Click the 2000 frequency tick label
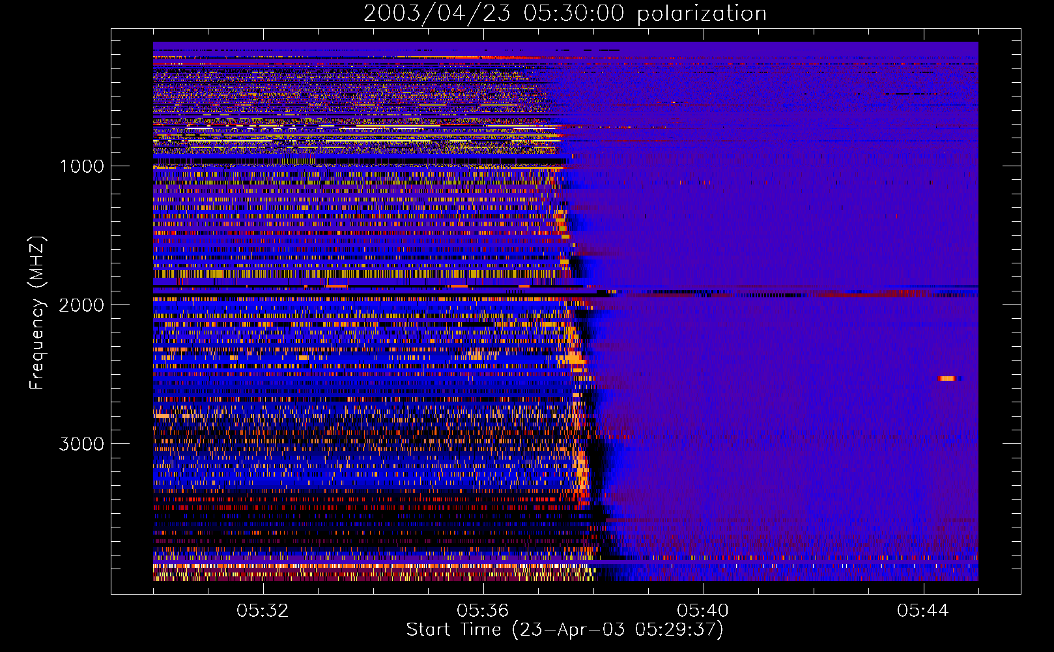This screenshot has height=652, width=1054. tap(82, 305)
